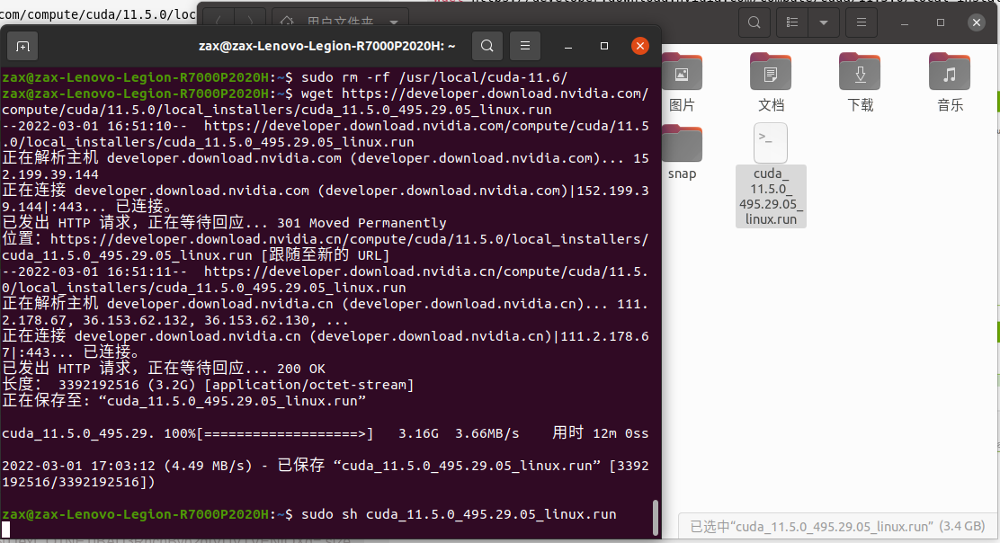Click the terminal download speed '3.66MB/s'
The image size is (1000, 543).
(x=487, y=433)
